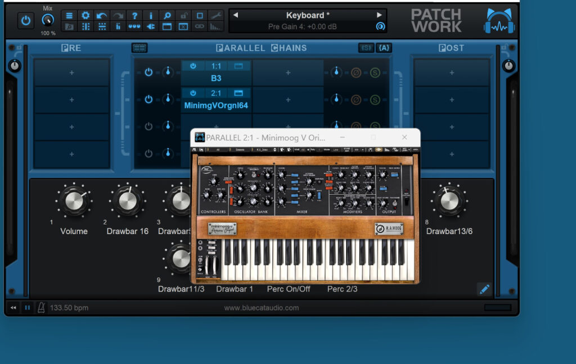
Task: Click chain 1 input gain knob
Action: coord(168,72)
